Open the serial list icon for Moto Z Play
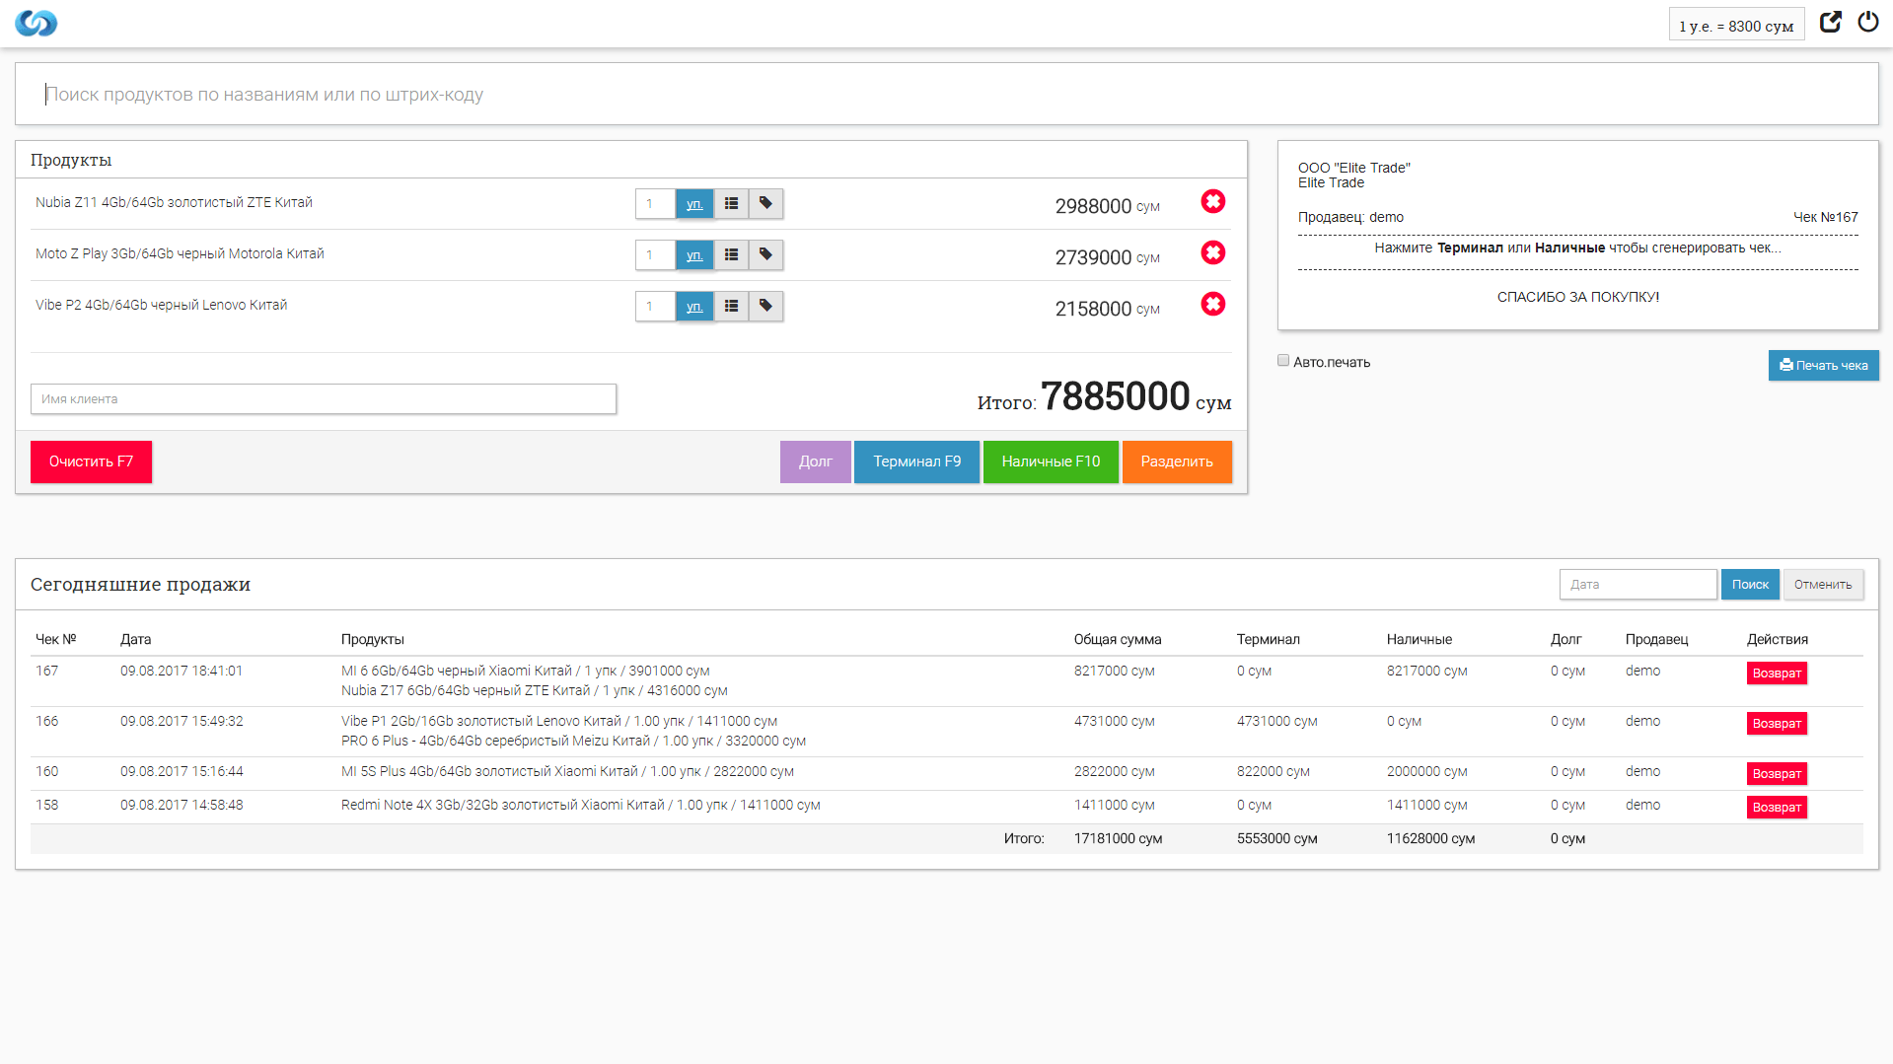The image size is (1893, 1064). tap(730, 254)
